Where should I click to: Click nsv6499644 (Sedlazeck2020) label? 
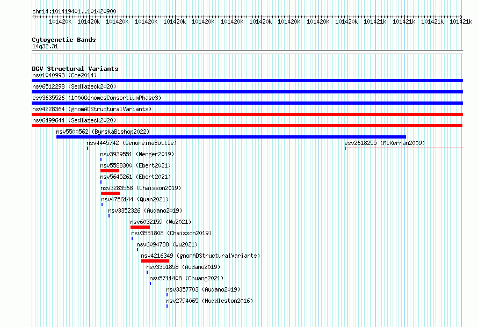pyautogui.click(x=74, y=120)
